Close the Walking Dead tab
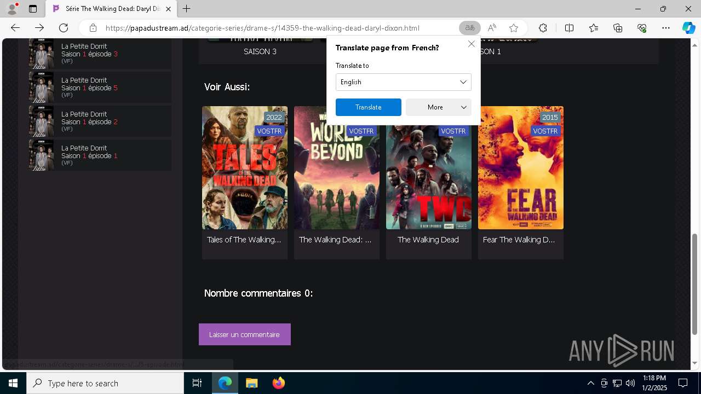 click(168, 9)
